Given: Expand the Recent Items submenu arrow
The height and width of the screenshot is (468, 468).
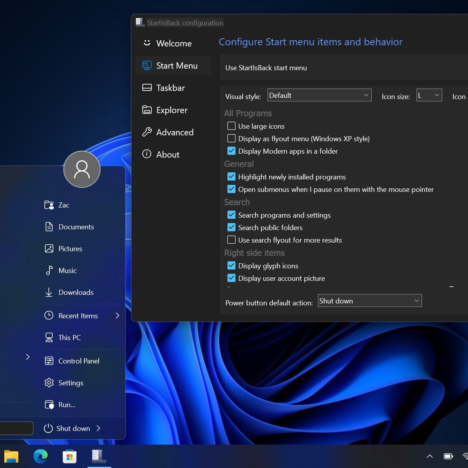Looking at the screenshot, I should (x=117, y=316).
